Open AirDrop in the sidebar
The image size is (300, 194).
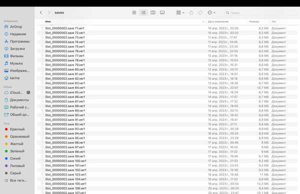pyautogui.click(x=16, y=27)
